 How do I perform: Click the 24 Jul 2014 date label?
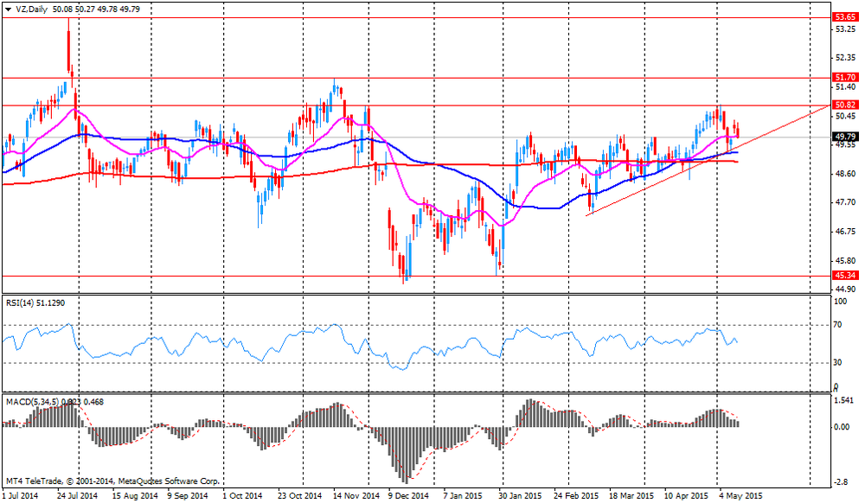pyautogui.click(x=77, y=496)
